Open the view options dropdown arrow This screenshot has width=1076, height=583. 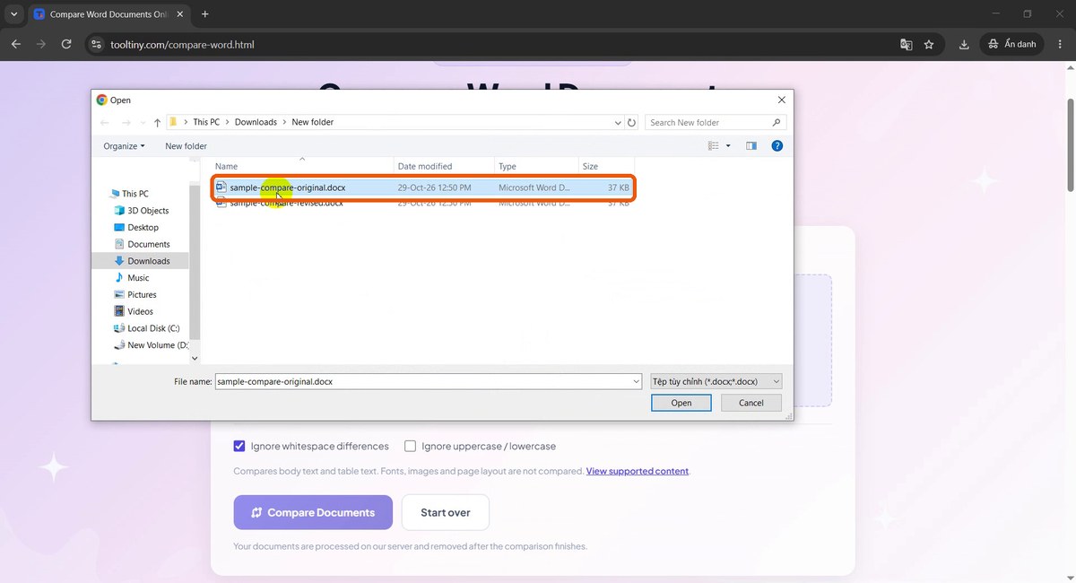coord(728,145)
